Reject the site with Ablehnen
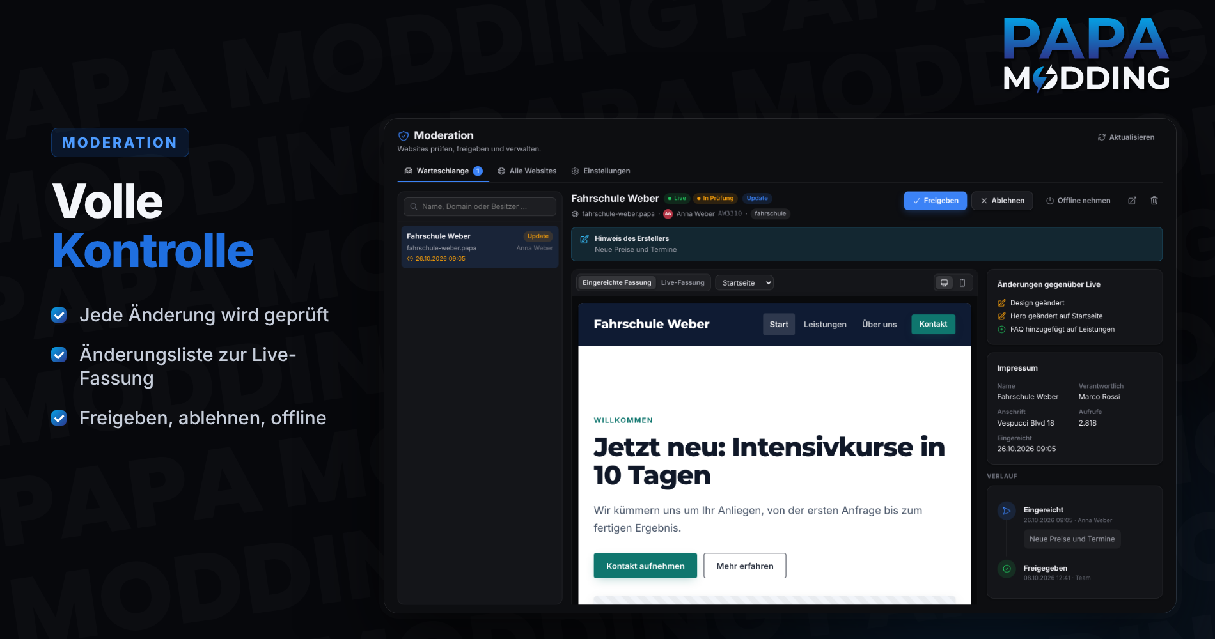This screenshot has height=639, width=1215. pyautogui.click(x=1002, y=201)
